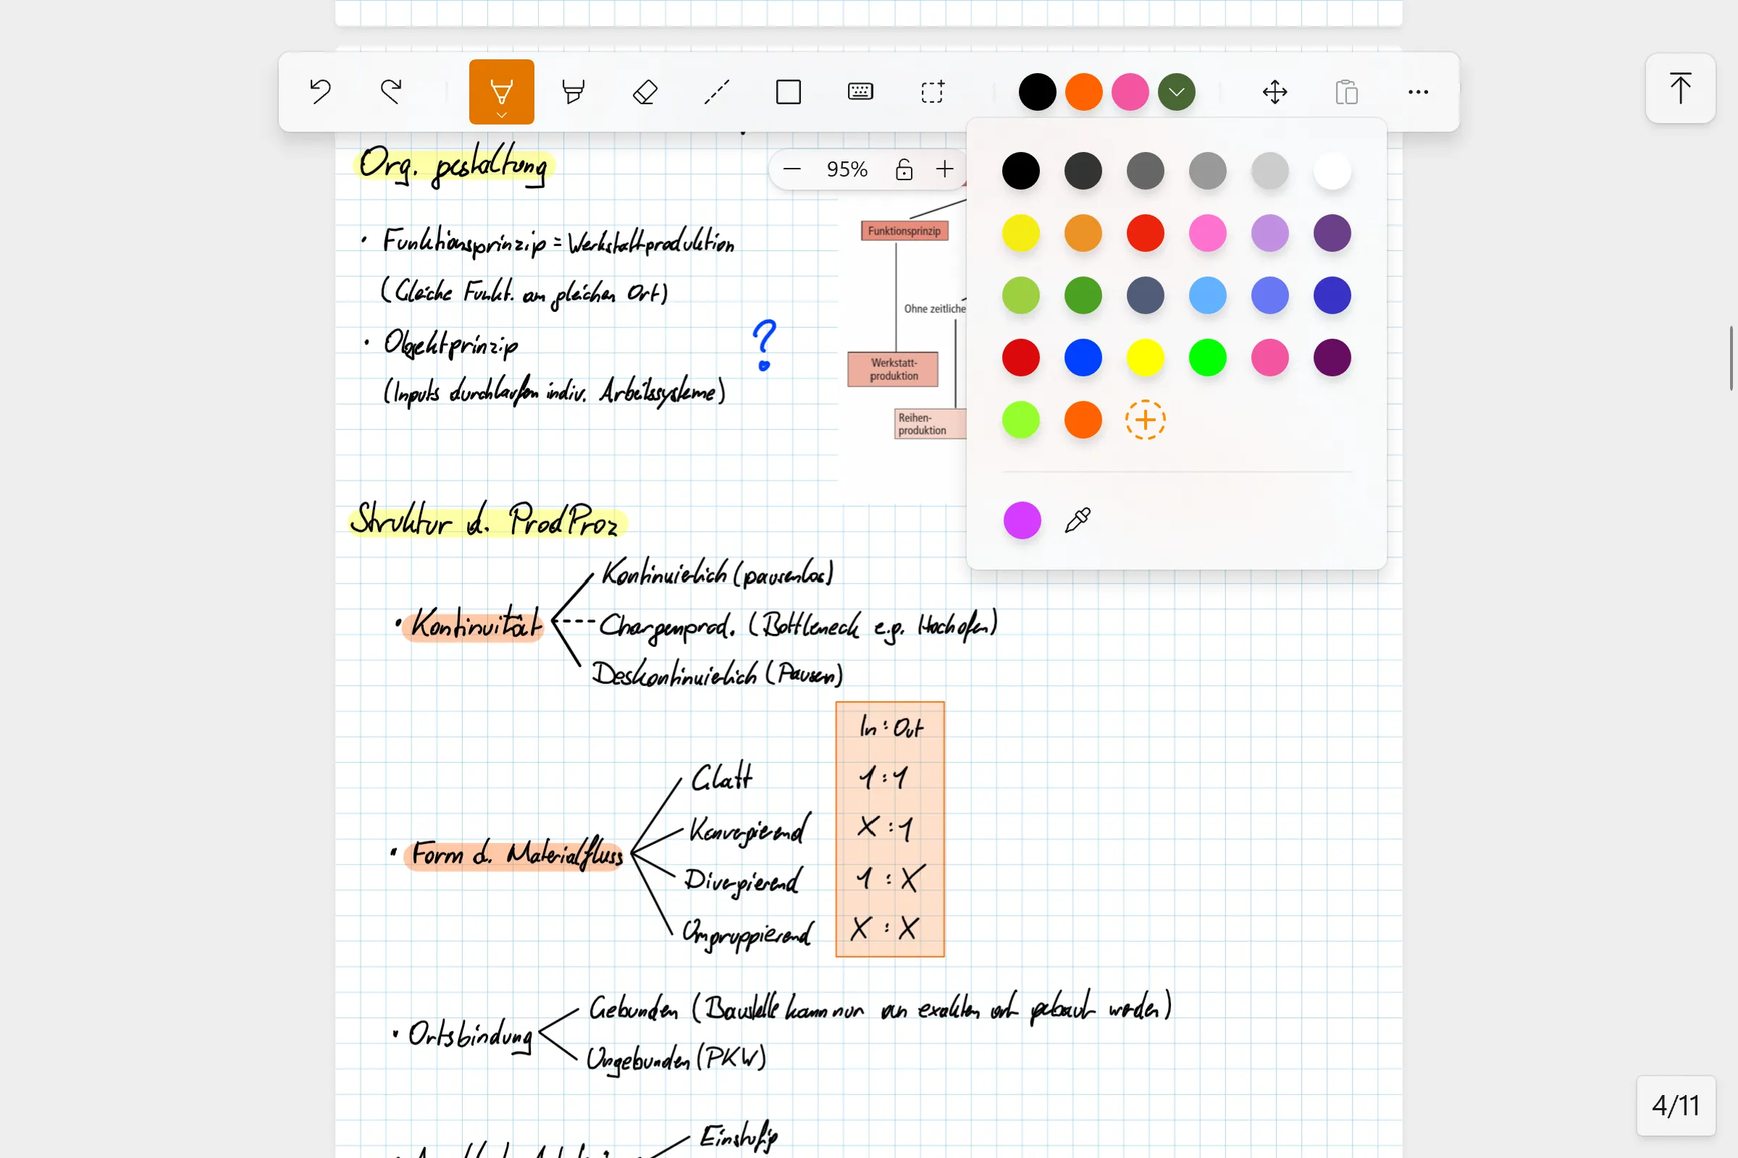Pick the light lavender palette swatch
This screenshot has height=1158, width=1738.
1269,232
